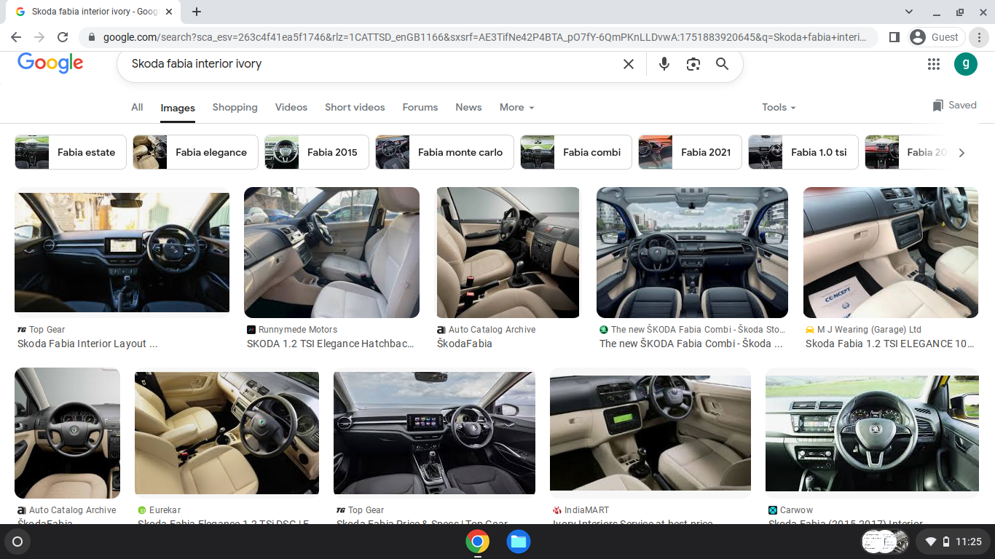Open the launcher circle button
Screen dimensions: 995x559
pyautogui.click(x=17, y=542)
